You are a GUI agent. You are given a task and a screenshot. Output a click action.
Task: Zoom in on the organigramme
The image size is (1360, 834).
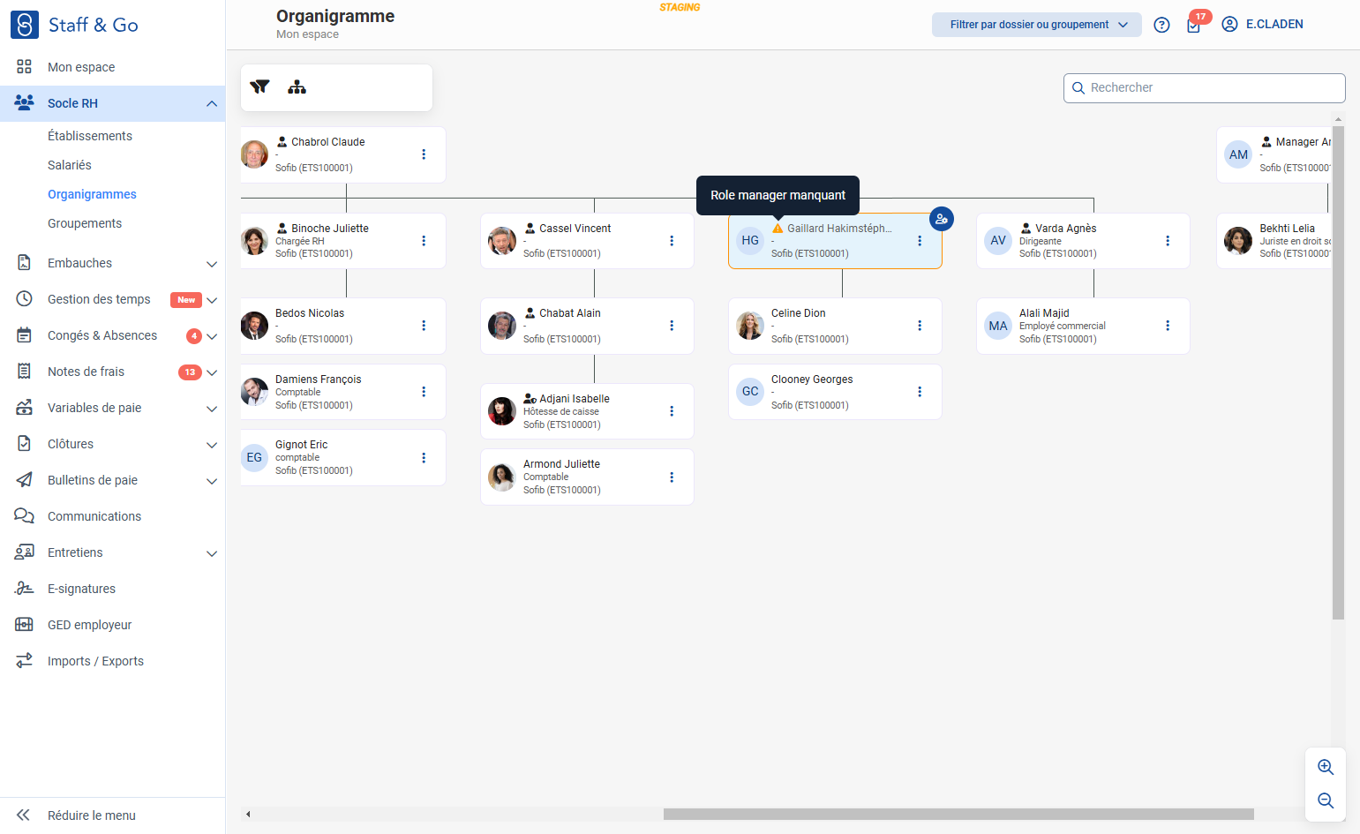pyautogui.click(x=1325, y=767)
